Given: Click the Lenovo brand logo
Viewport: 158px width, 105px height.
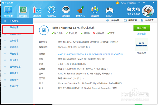Looking at the screenshot, I should (141, 44).
